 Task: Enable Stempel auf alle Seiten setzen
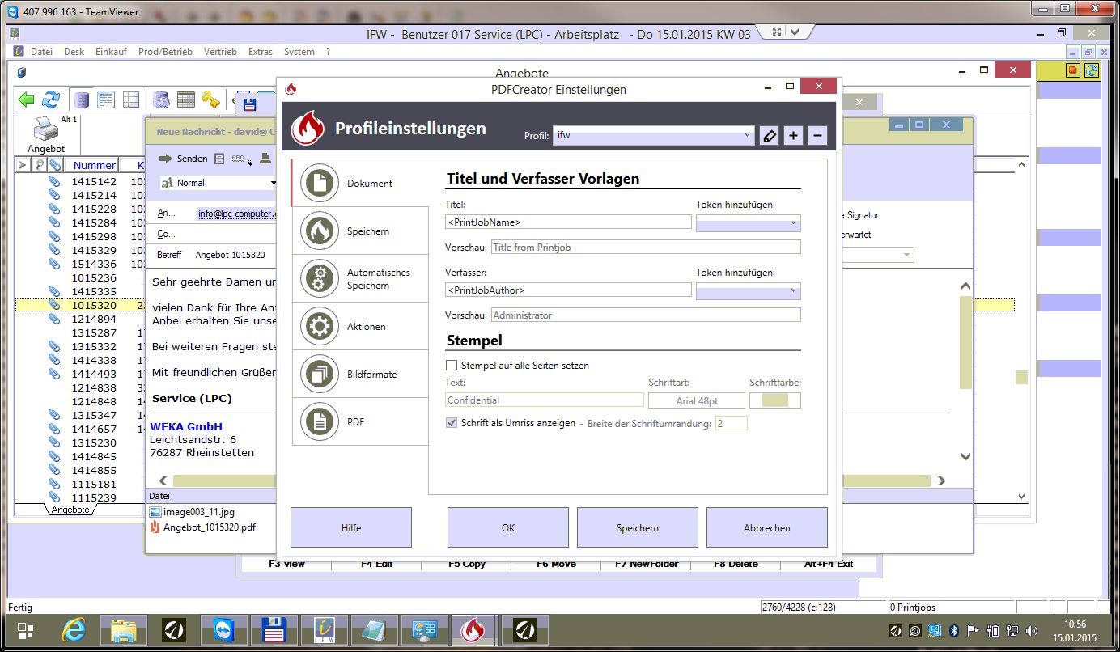point(452,366)
